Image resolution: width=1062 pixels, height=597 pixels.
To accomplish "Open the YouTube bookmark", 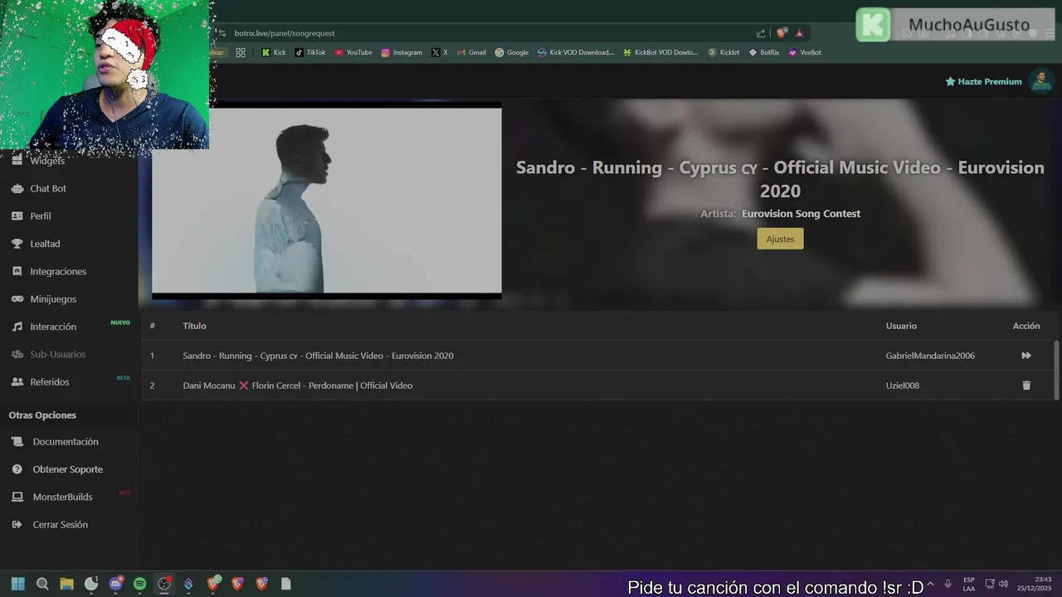I will pos(353,52).
